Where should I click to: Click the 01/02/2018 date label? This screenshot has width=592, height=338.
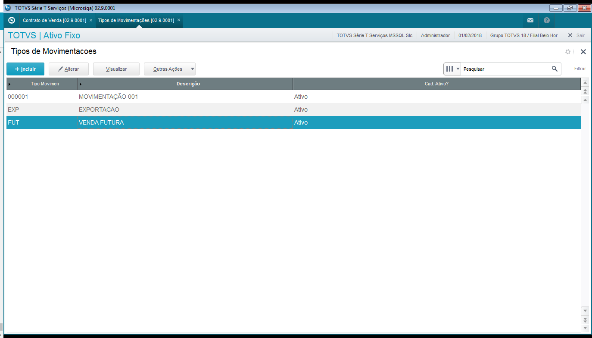tap(470, 35)
